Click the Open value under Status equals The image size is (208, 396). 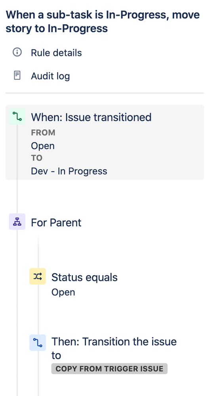[63, 292]
